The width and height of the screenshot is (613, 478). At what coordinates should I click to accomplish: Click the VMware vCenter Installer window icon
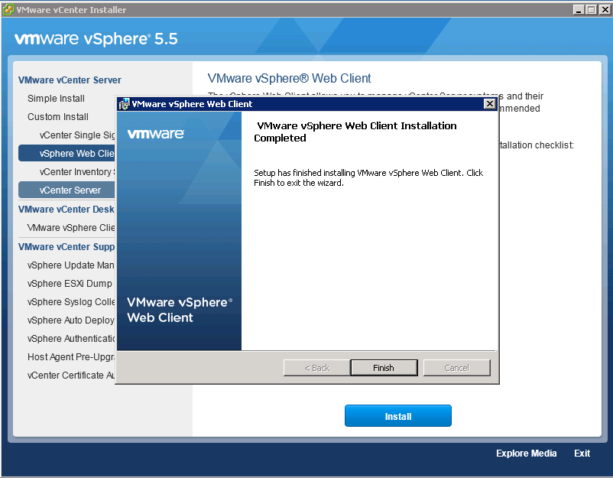[x=8, y=10]
